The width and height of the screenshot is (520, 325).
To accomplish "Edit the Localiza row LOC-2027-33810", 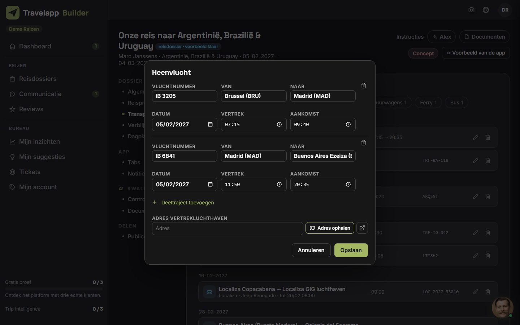I will tap(476, 292).
